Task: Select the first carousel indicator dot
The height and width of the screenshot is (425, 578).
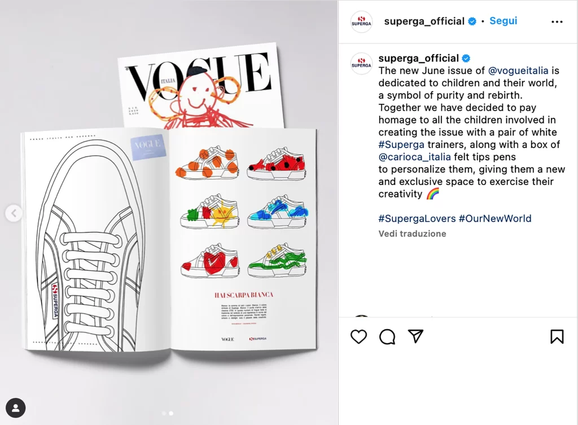Action: [164, 413]
